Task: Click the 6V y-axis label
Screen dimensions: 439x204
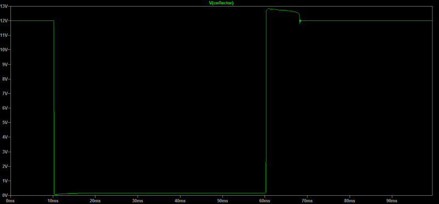Action: (x=5, y=108)
